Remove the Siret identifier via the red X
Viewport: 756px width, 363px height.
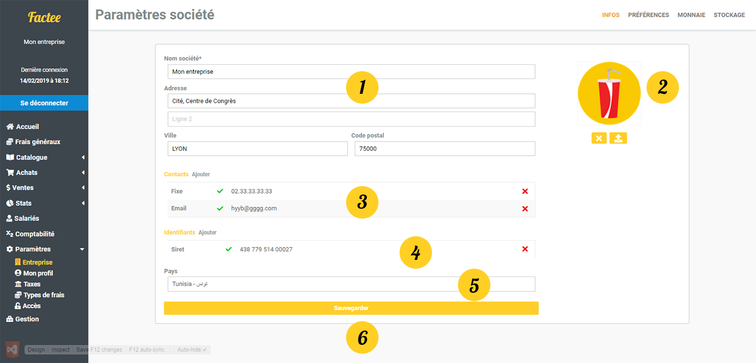click(525, 250)
